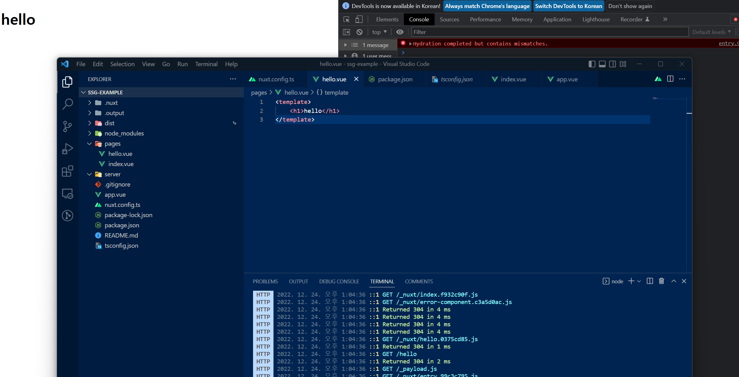
Task: Open editor more actions ellipsis menu
Action: pos(682,79)
